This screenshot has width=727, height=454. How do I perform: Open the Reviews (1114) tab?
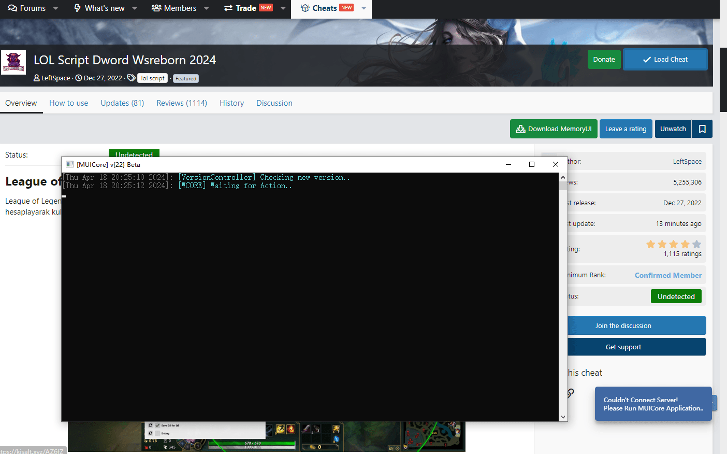182,103
